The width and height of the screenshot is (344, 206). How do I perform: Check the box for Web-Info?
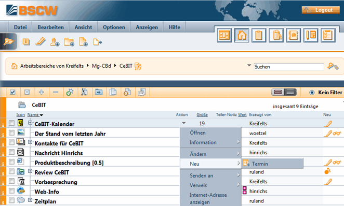pyautogui.click(x=11, y=190)
